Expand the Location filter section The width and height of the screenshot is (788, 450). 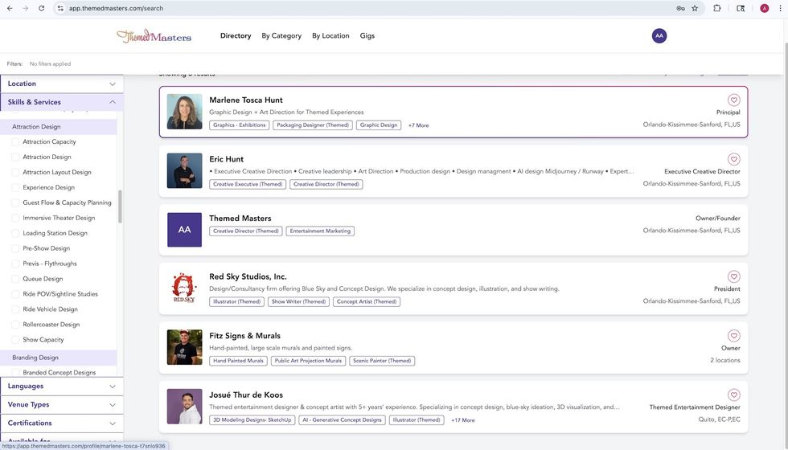pos(62,84)
